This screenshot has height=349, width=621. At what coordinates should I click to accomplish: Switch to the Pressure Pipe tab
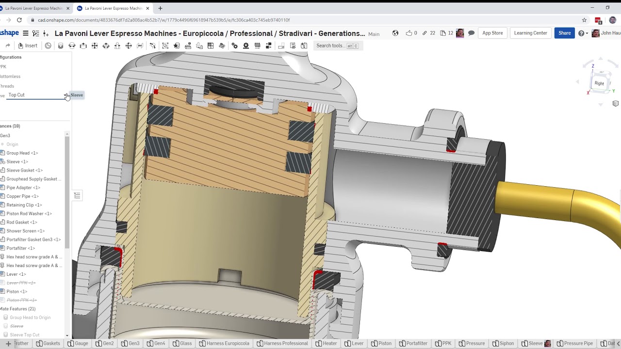(x=574, y=344)
